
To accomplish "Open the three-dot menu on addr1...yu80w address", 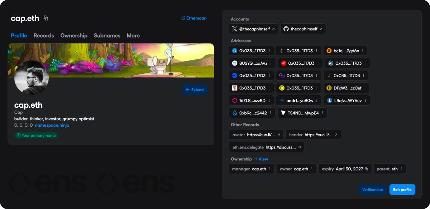I will point(317,101).
